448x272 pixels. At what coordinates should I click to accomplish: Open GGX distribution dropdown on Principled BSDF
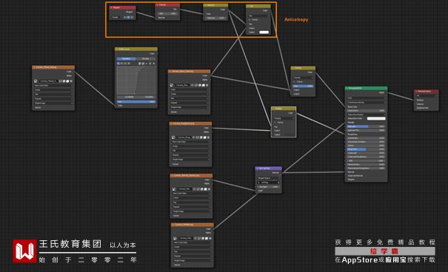click(366, 98)
